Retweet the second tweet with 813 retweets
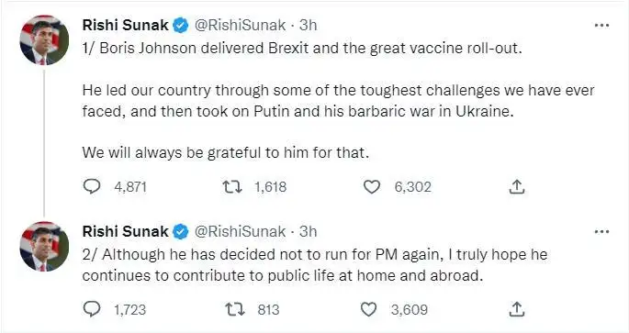Image resolution: width=629 pixels, height=333 pixels. (x=234, y=310)
